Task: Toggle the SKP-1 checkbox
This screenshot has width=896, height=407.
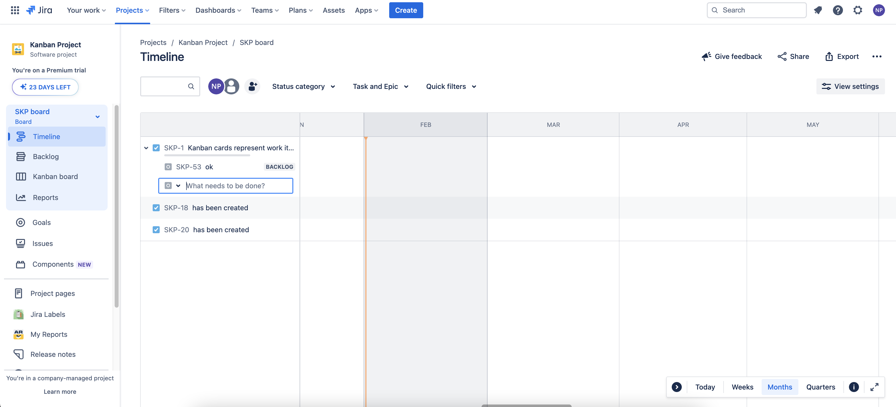Action: click(x=156, y=148)
